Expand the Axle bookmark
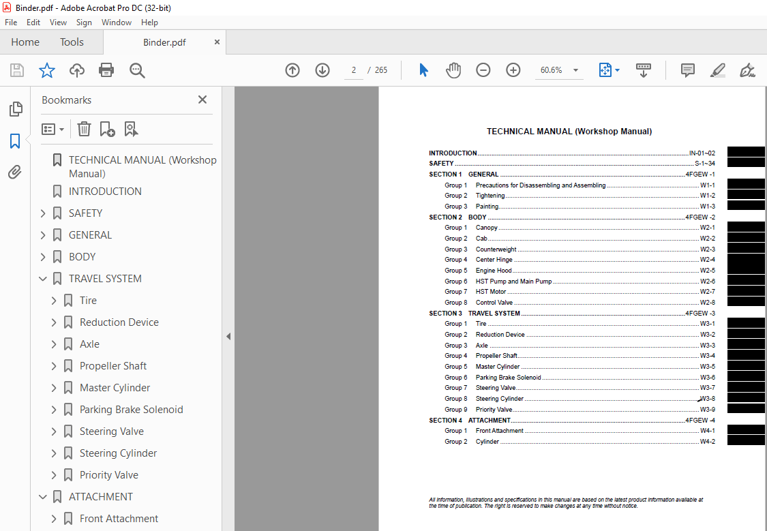The image size is (767, 531). 54,344
